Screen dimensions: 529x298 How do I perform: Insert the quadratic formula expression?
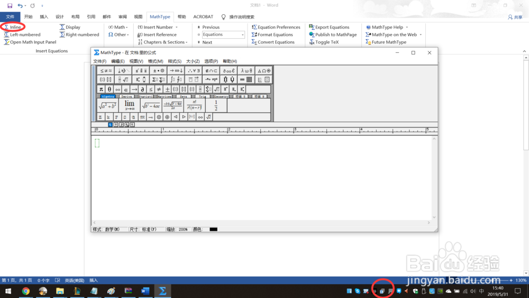173,105
